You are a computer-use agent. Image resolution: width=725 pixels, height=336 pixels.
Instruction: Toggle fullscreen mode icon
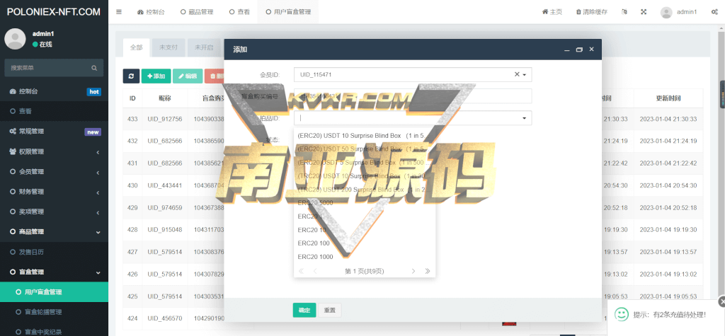643,12
